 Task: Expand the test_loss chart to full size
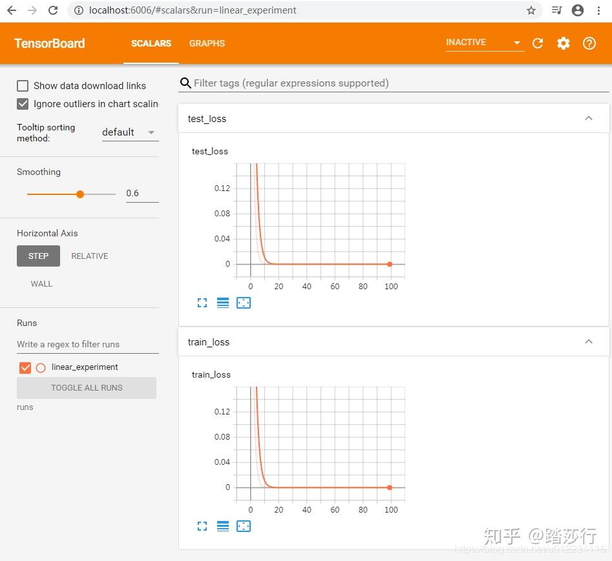pos(202,302)
